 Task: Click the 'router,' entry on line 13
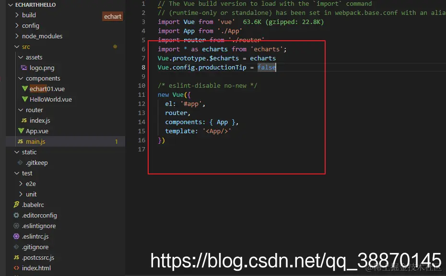coord(178,113)
